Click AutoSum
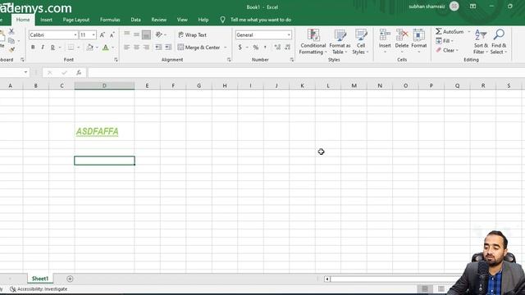Image resolution: width=525 pixels, height=295 pixels. (450, 31)
